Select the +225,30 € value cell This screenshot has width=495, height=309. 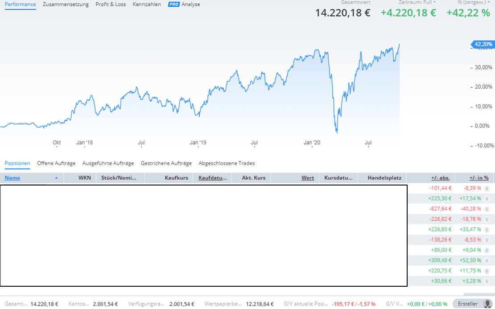[x=440, y=198]
